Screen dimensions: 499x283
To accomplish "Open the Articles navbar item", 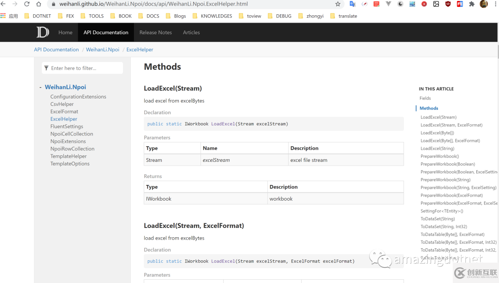I will coord(191,32).
